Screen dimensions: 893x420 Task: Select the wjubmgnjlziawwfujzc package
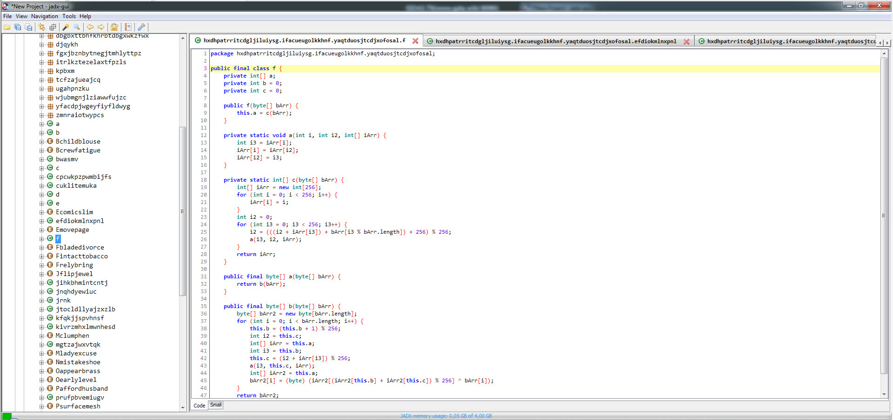91,98
